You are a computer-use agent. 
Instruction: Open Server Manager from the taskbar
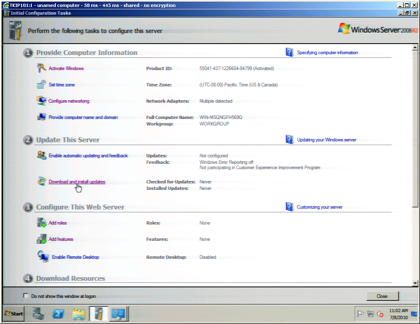(x=38, y=313)
